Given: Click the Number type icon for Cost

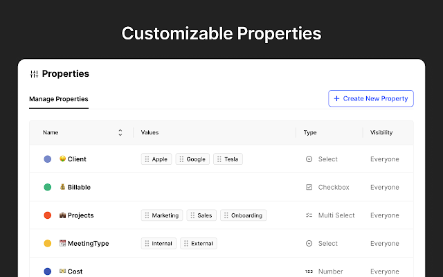Looking at the screenshot, I should (x=309, y=271).
